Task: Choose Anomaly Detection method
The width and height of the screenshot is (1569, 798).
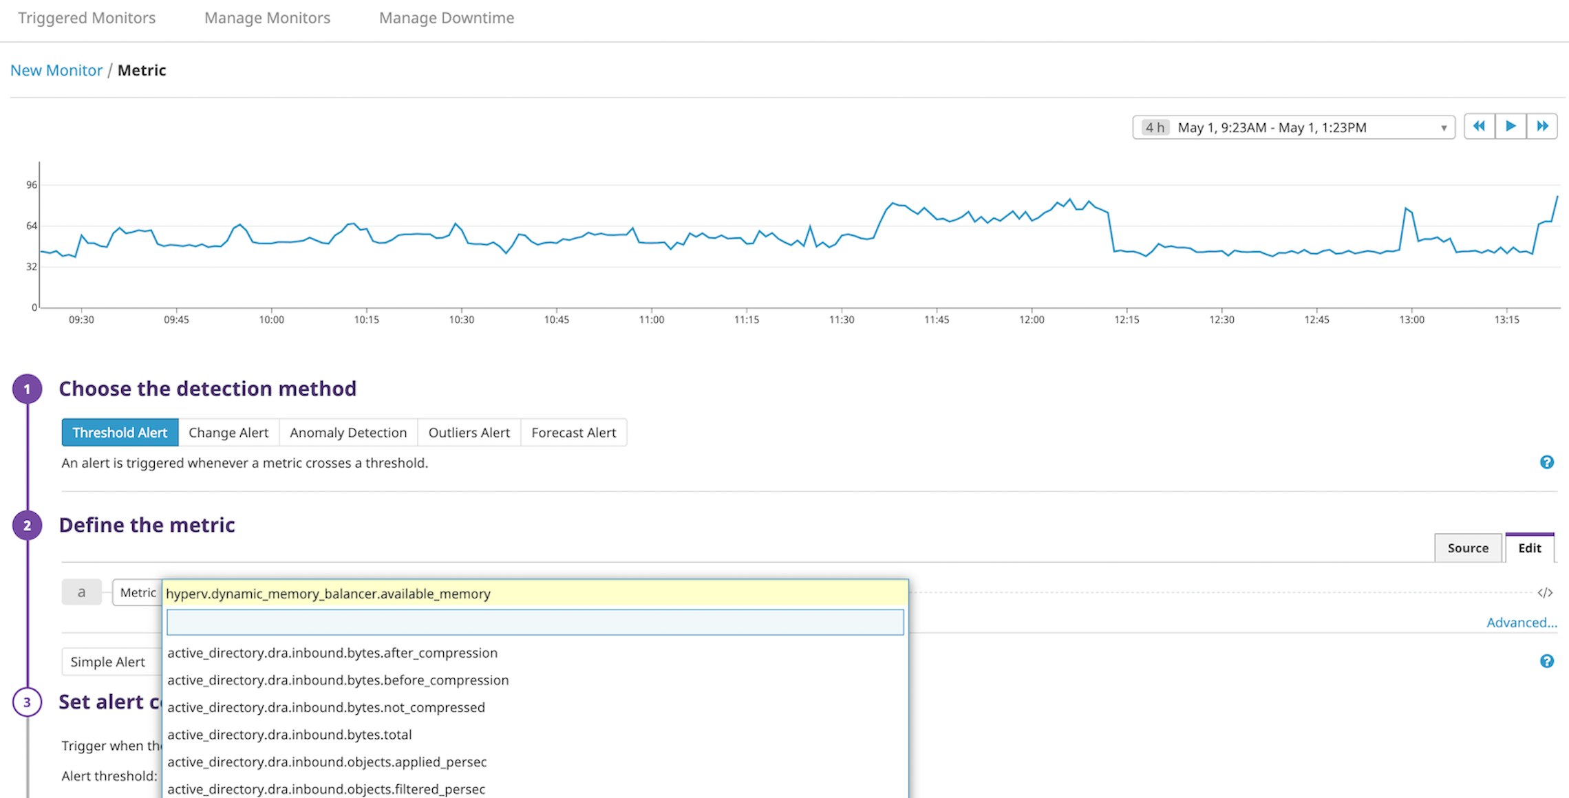Action: coord(348,433)
